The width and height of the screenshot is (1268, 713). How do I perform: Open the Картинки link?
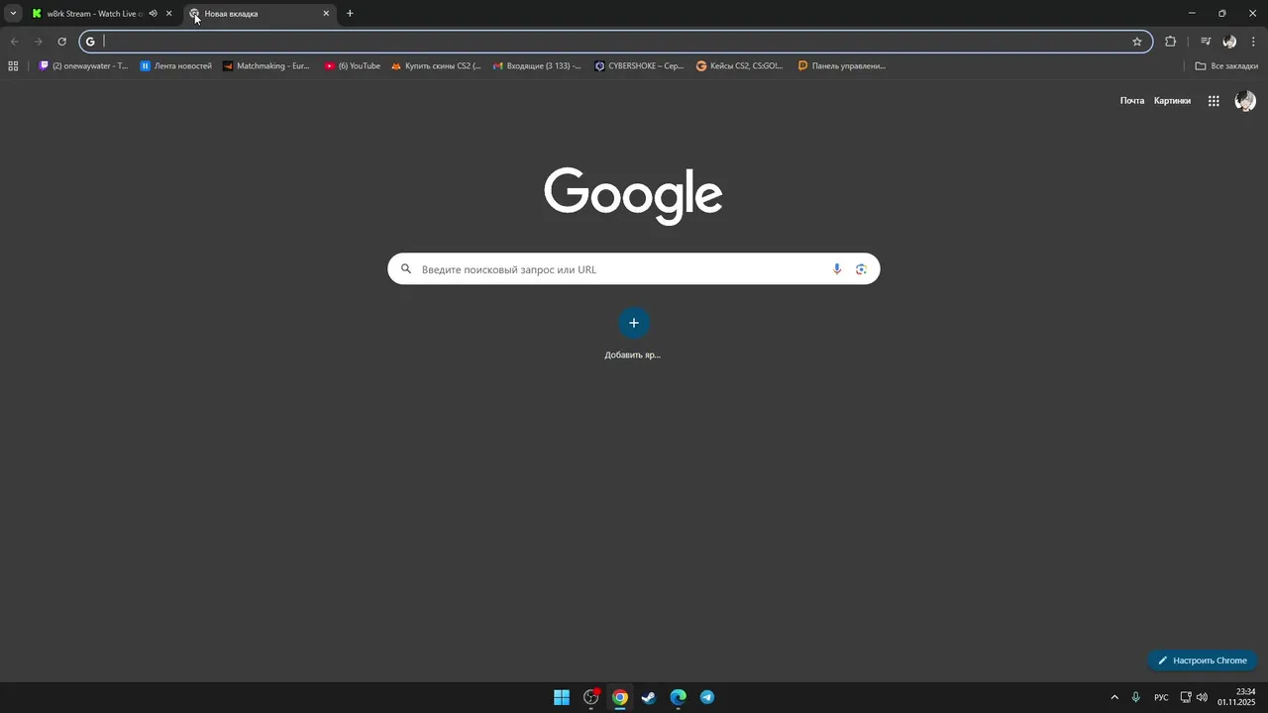point(1172,101)
